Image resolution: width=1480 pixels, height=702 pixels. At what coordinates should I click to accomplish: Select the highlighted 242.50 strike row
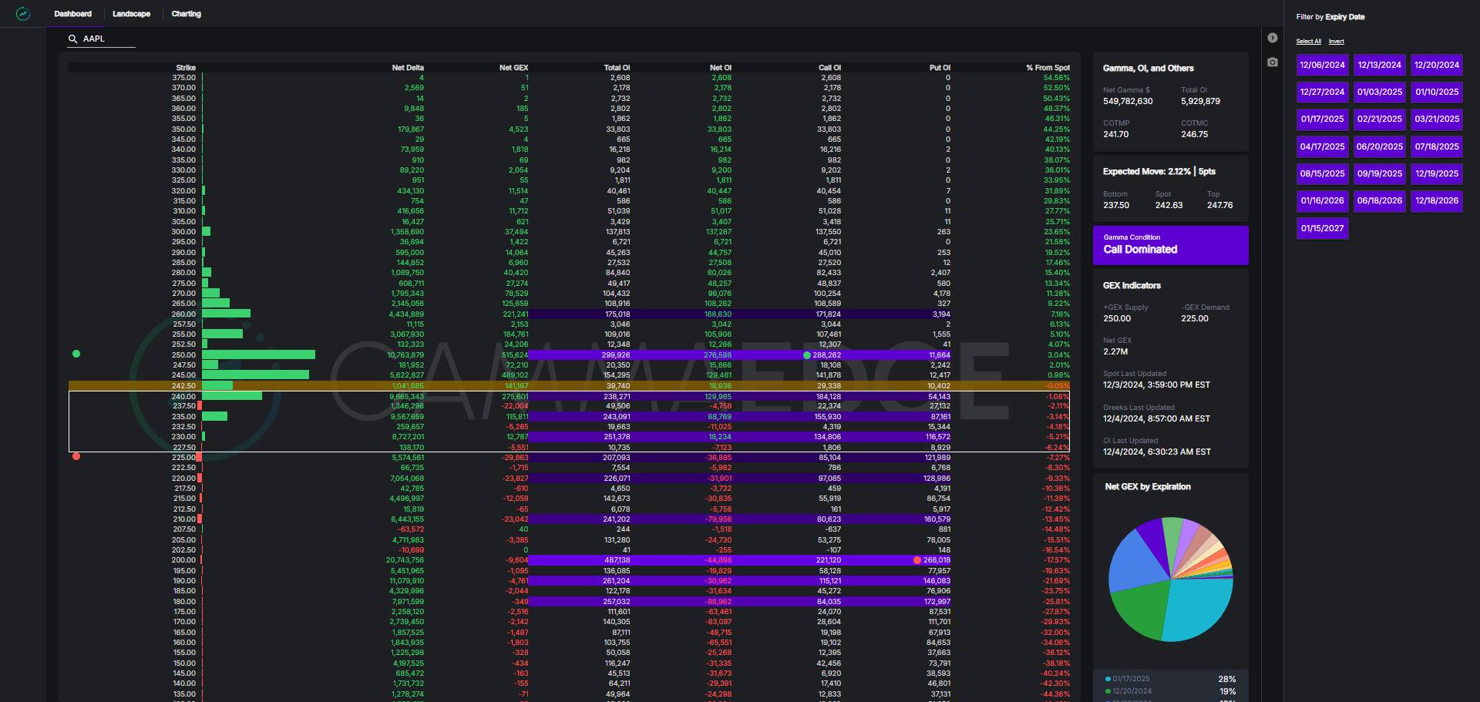tap(569, 385)
